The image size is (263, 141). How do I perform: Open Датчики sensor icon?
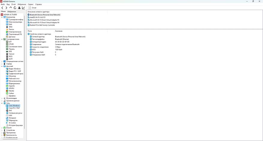[7, 37]
